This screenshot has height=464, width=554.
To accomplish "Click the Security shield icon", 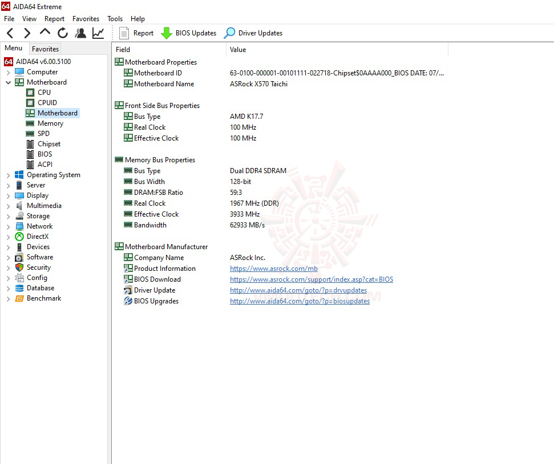I will click(19, 267).
